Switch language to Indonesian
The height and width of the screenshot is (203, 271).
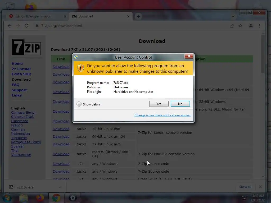click(x=20, y=133)
